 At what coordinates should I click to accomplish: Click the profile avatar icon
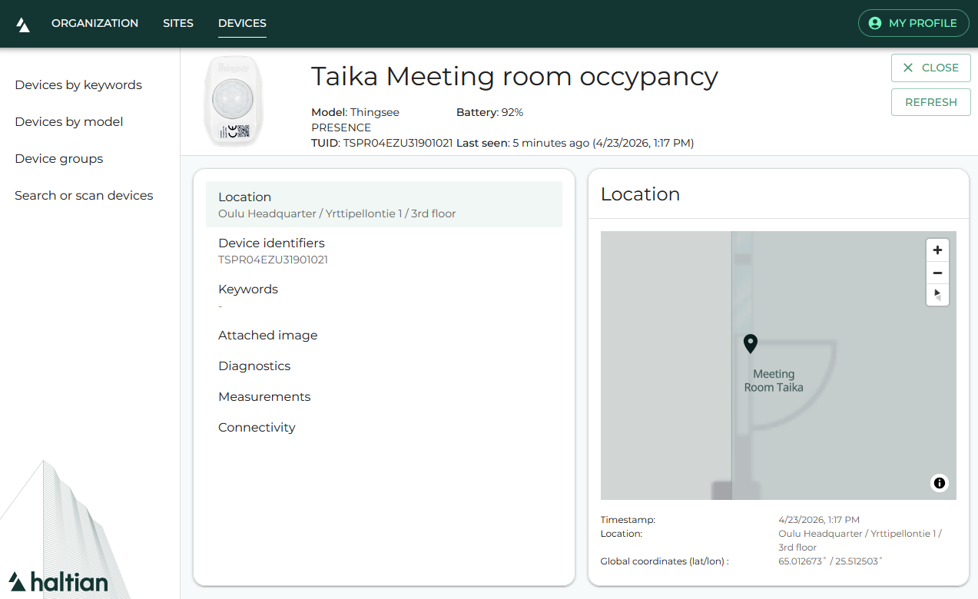pyautogui.click(x=874, y=23)
